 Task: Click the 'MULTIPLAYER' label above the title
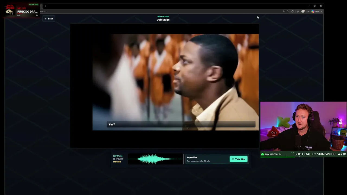click(163, 17)
